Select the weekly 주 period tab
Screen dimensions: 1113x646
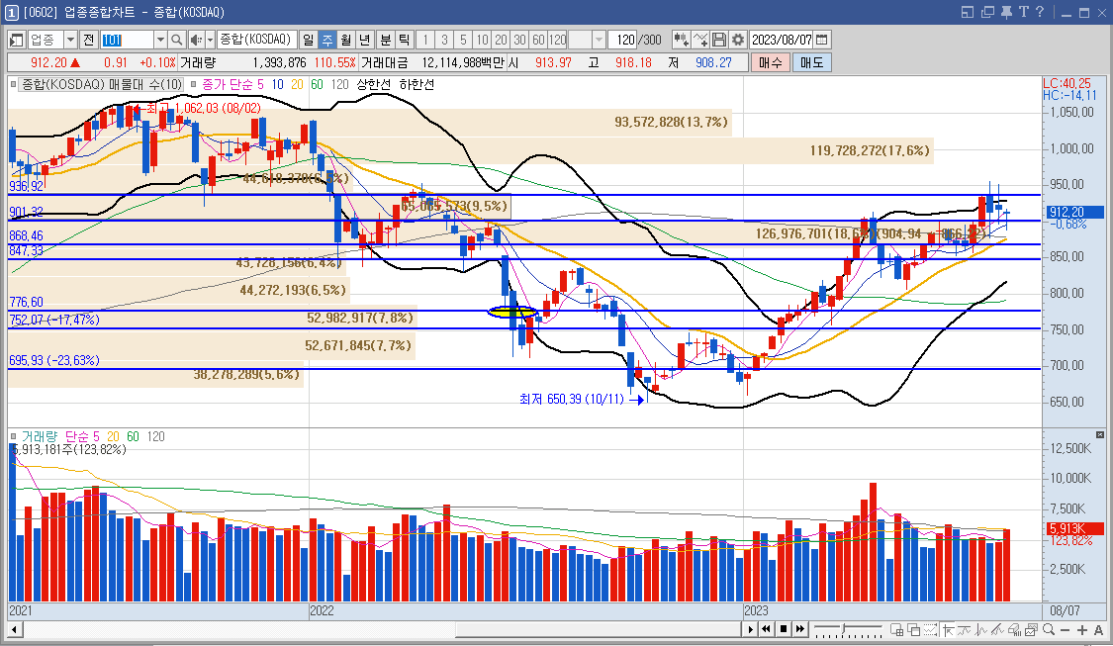326,40
